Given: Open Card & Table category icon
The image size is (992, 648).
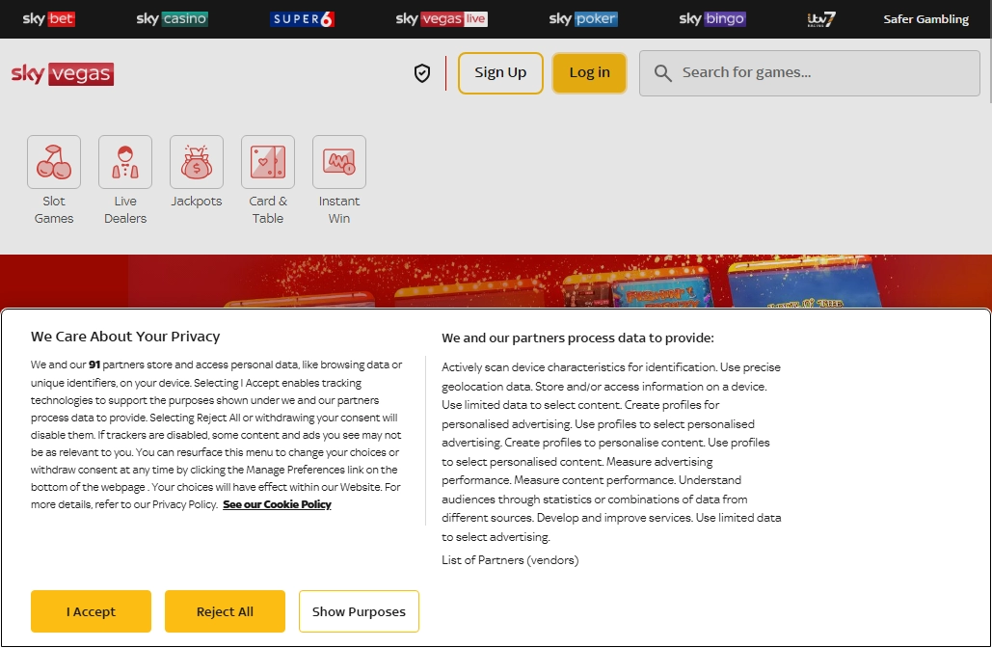Looking at the screenshot, I should pos(268,162).
